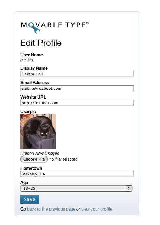Click the Age field label
Viewport: 160px width, 225px height.
(x=24, y=183)
